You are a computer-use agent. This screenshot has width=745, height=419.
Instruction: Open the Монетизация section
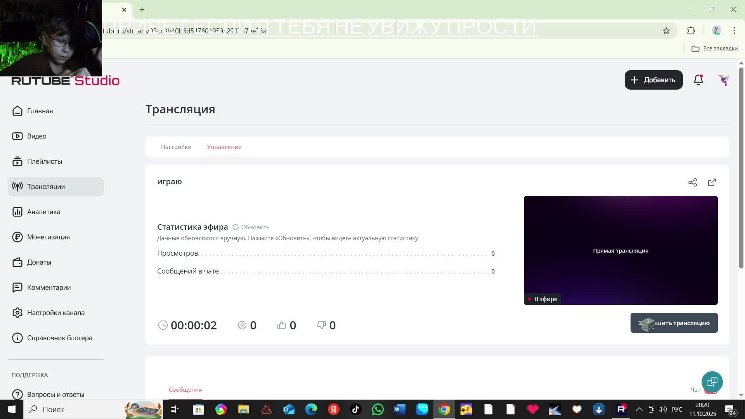click(x=48, y=237)
